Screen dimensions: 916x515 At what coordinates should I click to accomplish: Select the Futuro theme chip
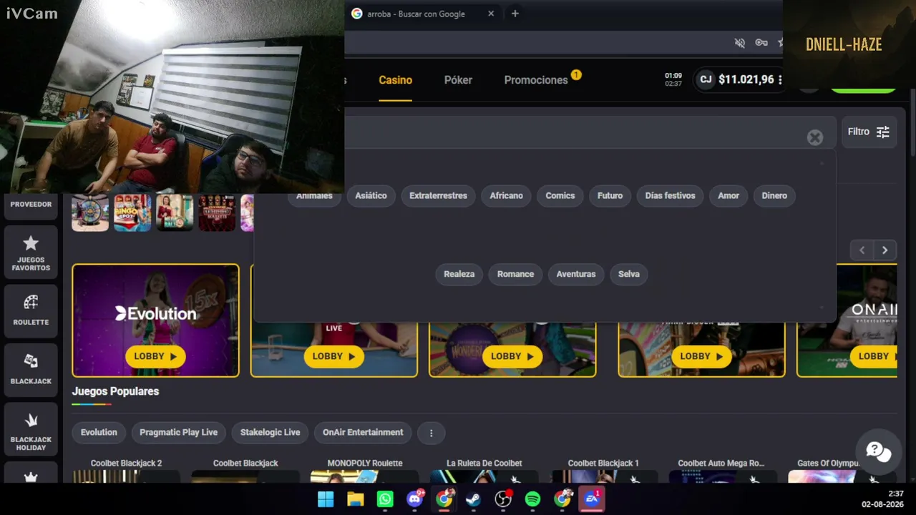610,196
